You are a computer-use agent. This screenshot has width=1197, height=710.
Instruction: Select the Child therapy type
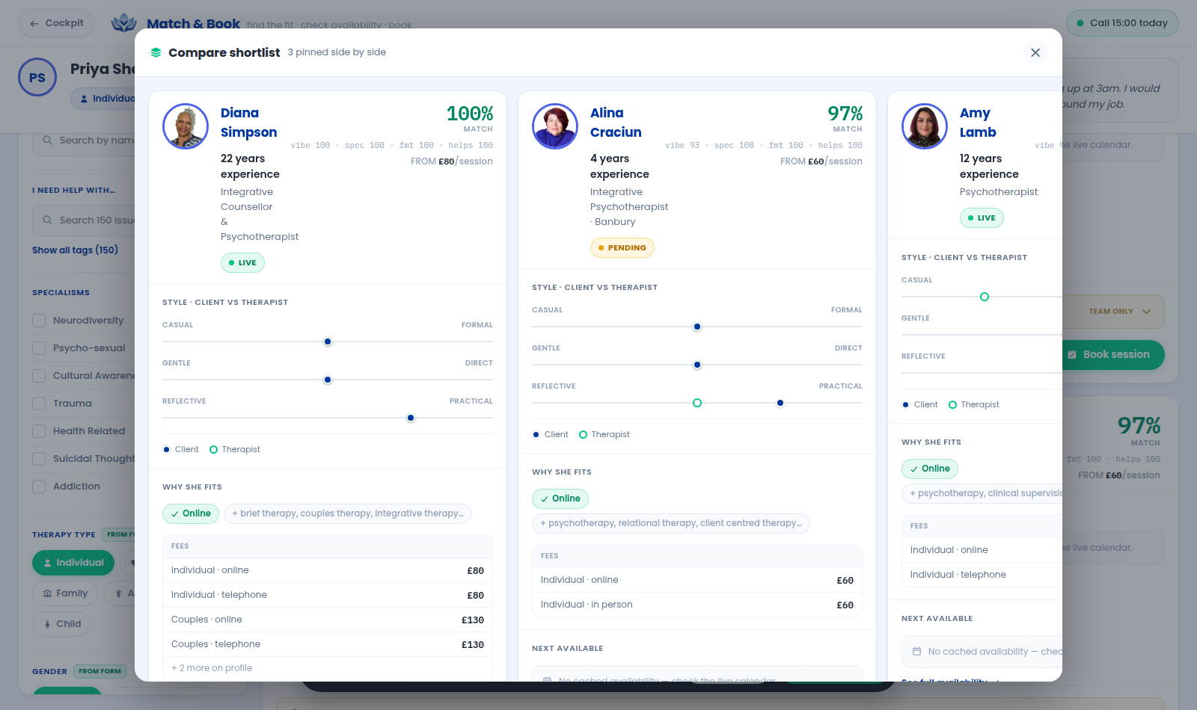(x=62, y=624)
